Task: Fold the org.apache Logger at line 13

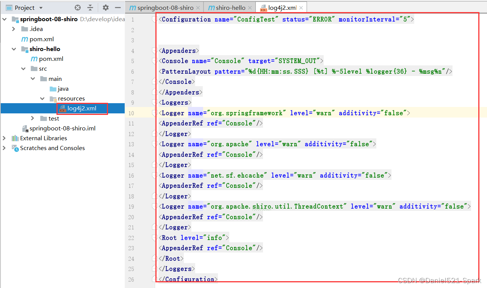Action: click(154, 144)
